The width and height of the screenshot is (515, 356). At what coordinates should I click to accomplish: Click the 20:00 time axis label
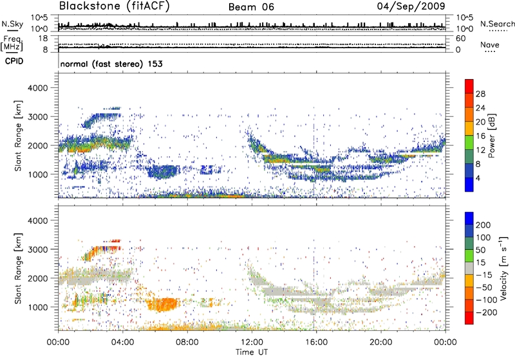point(381,343)
